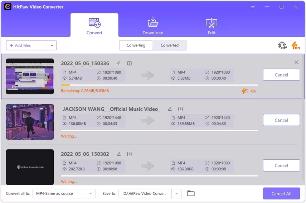Viewport: 306px width, 203px height.
Task: Open the HitPaw menu icon in title bar
Action: coord(253,7)
